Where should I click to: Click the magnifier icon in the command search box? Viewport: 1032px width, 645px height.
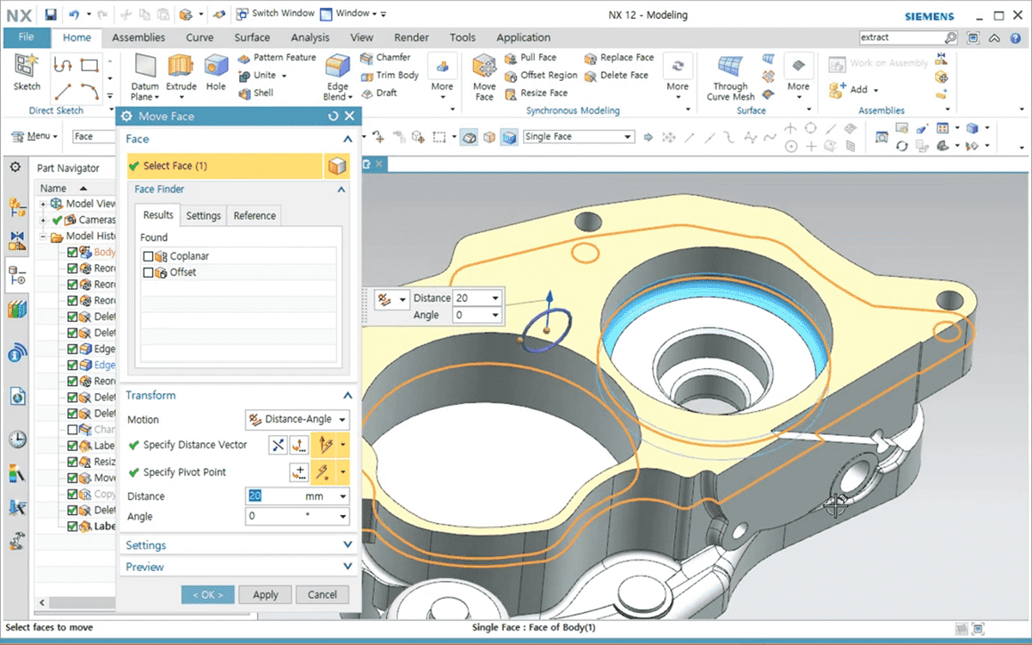(950, 38)
